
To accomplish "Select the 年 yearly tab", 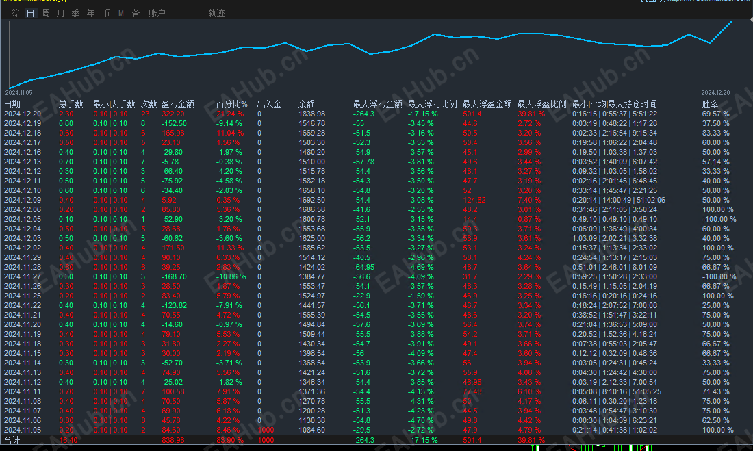I will (91, 13).
